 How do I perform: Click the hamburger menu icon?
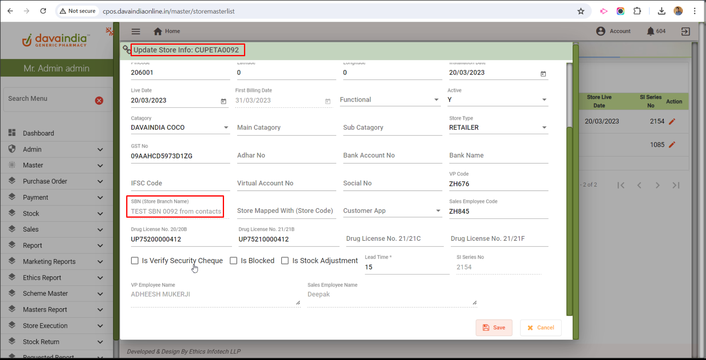click(136, 31)
